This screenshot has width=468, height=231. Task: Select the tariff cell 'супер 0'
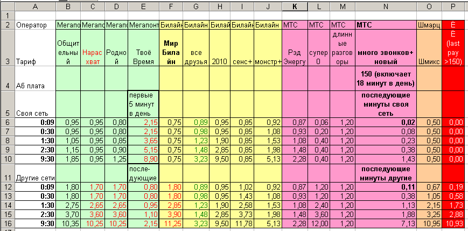click(319, 48)
